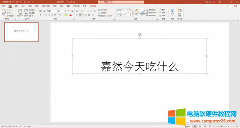Screen dimensions: 240x128
Task: Click the zoom slider handle in status bar
Action: tap(221, 127)
